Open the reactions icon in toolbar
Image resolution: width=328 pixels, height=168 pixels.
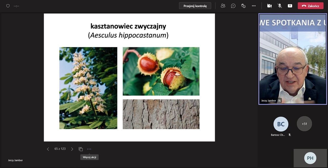[243, 6]
